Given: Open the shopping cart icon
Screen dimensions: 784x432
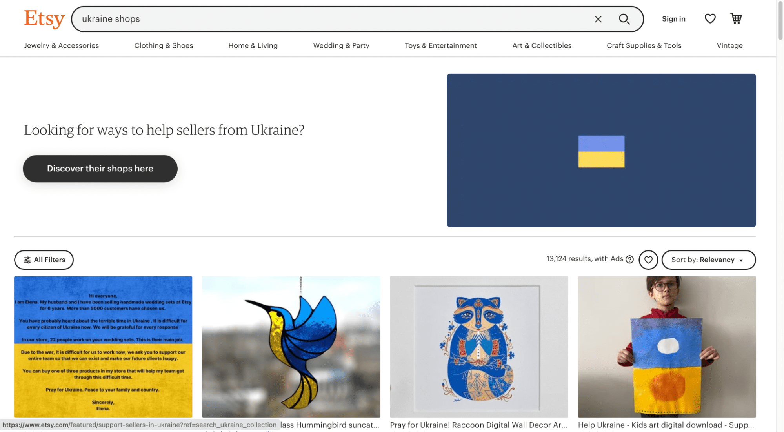Looking at the screenshot, I should click(736, 18).
